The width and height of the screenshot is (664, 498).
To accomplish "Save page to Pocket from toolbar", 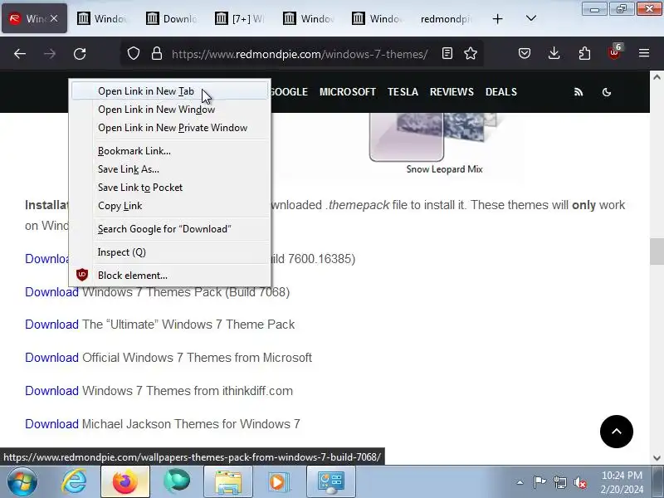I will pyautogui.click(x=525, y=53).
